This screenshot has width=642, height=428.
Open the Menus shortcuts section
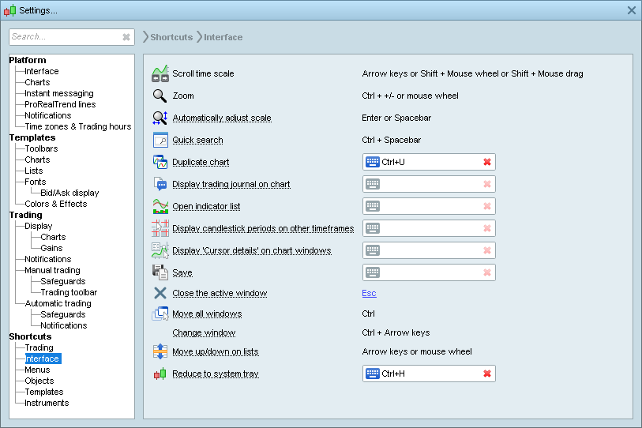pyautogui.click(x=37, y=370)
